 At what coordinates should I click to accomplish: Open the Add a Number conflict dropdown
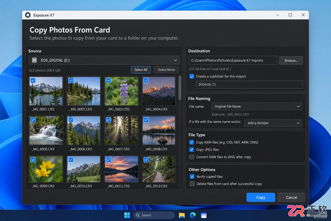(273, 123)
